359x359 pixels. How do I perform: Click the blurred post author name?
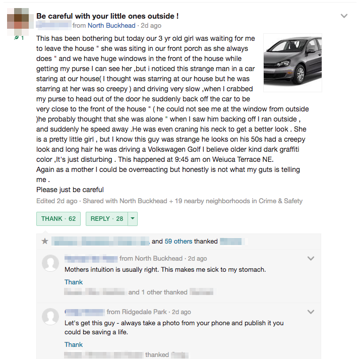(x=53, y=25)
